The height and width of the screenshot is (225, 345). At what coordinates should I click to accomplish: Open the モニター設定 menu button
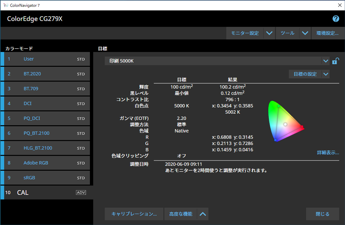[245, 33]
